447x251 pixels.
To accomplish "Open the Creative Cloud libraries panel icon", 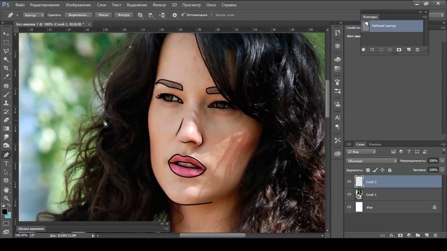I will click(337, 153).
